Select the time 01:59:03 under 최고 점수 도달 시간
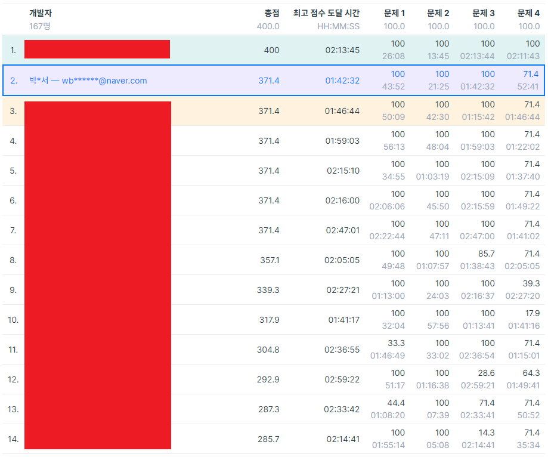This screenshot has height=457, width=548. pyautogui.click(x=342, y=141)
